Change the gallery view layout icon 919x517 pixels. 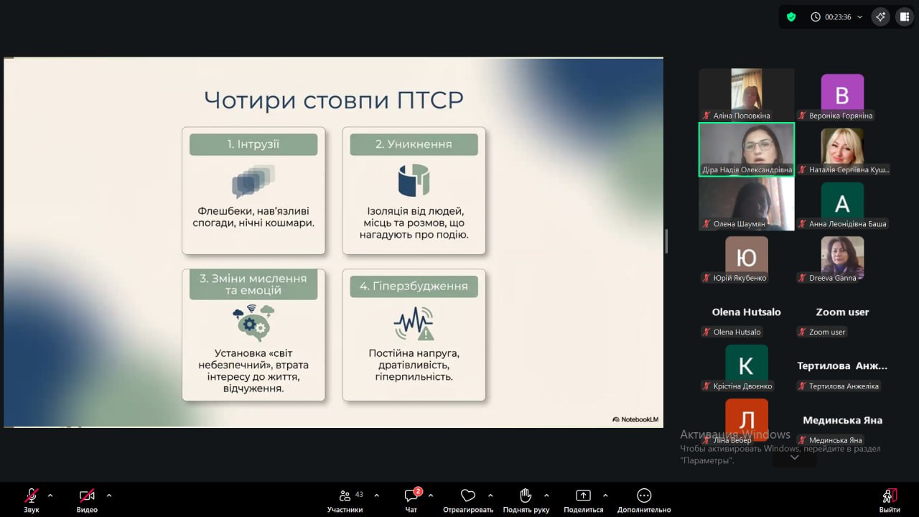904,17
